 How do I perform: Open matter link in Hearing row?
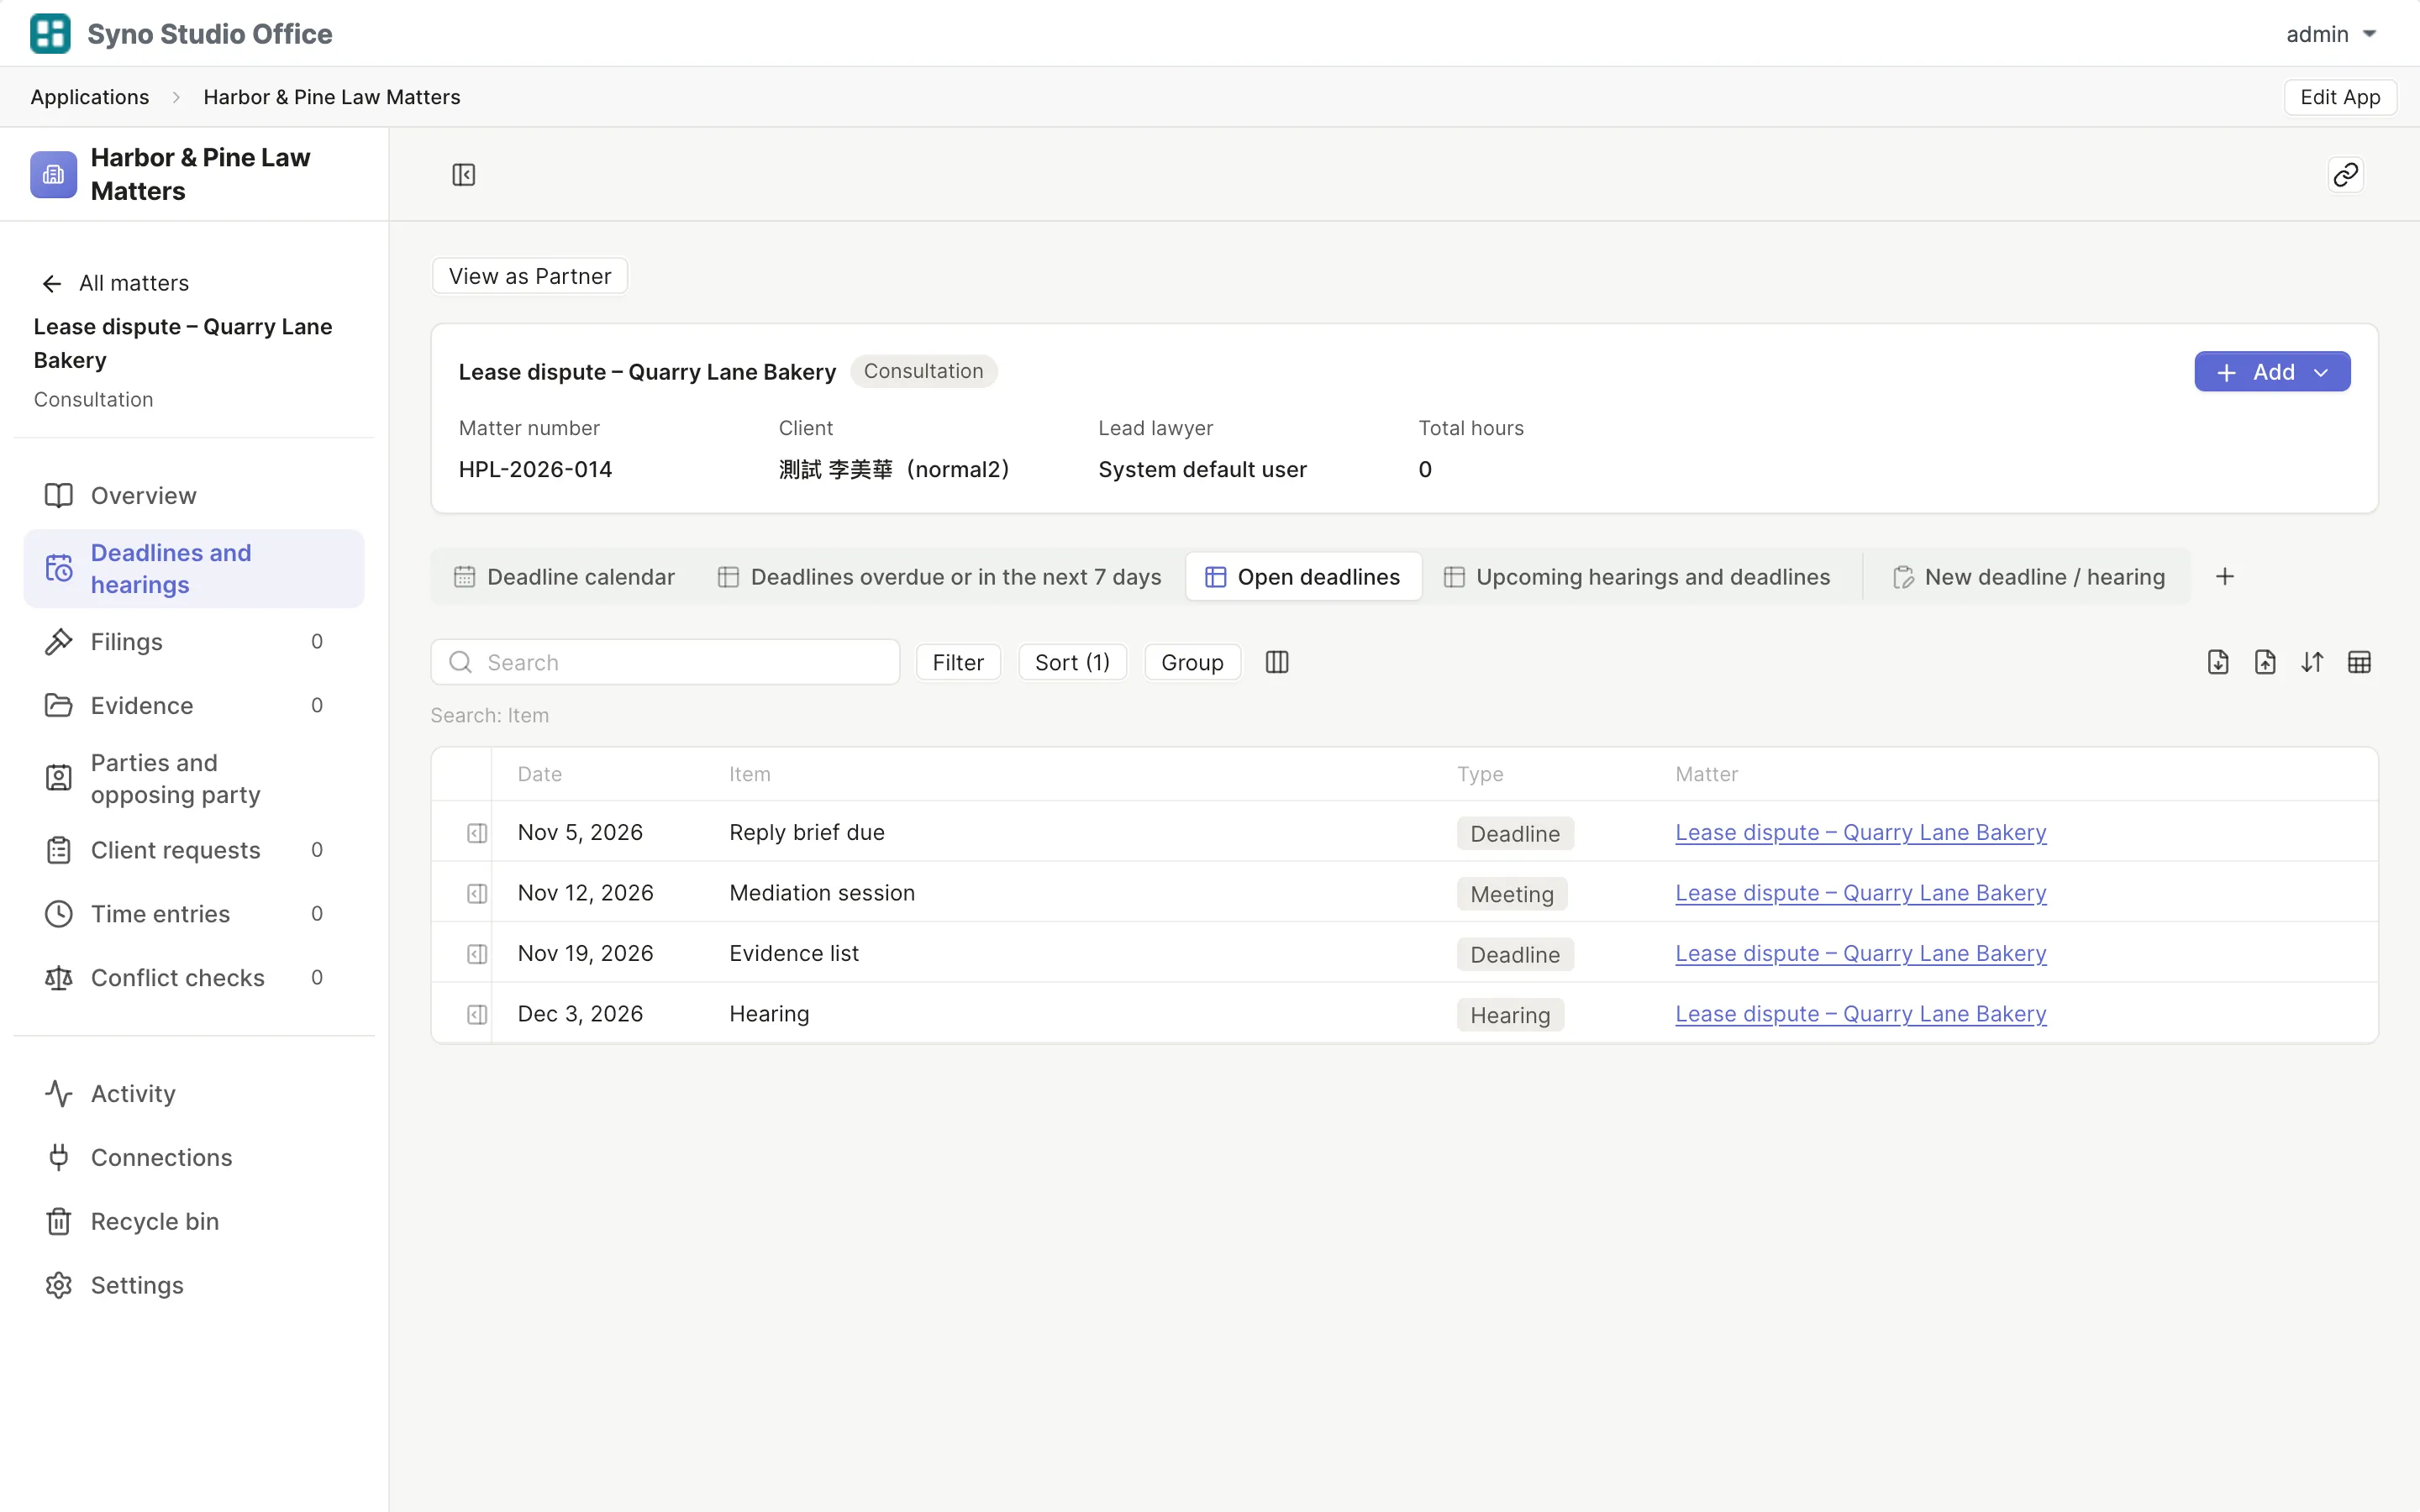coord(1860,1014)
